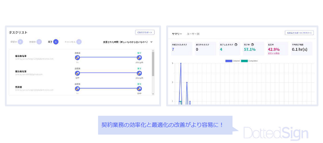Click info icon next to 完了したタスク
The image size is (323, 143).
tap(236, 45)
